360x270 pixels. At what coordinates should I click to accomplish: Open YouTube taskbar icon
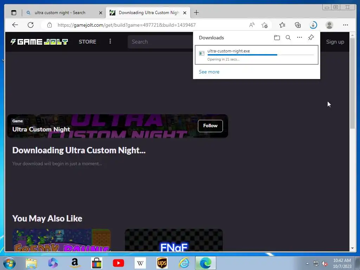[x=118, y=263]
